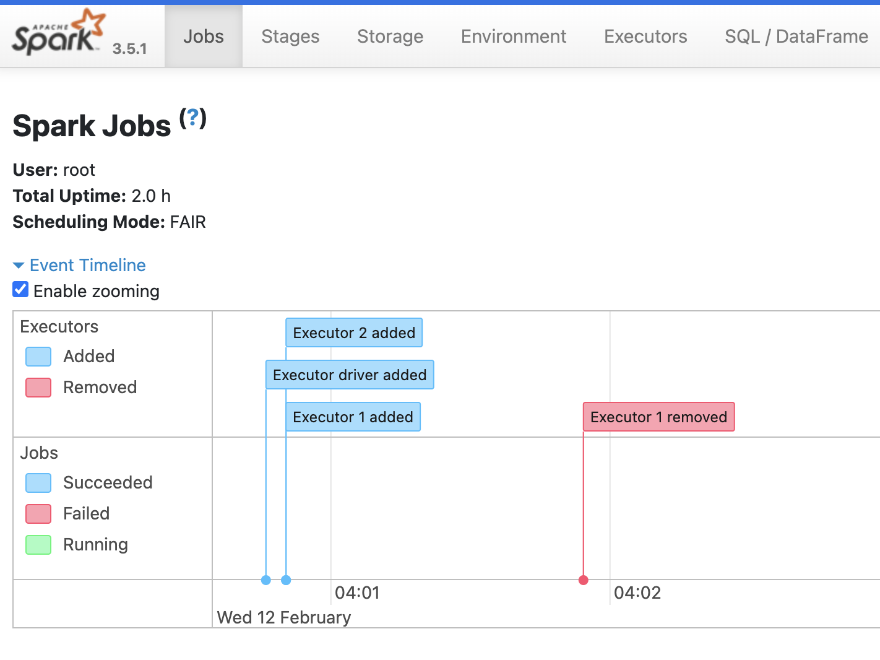The height and width of the screenshot is (660, 880).
Task: Open the Executors tab
Action: coord(645,37)
